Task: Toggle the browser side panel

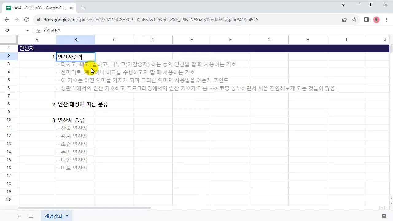Action: pyautogui.click(x=366, y=20)
